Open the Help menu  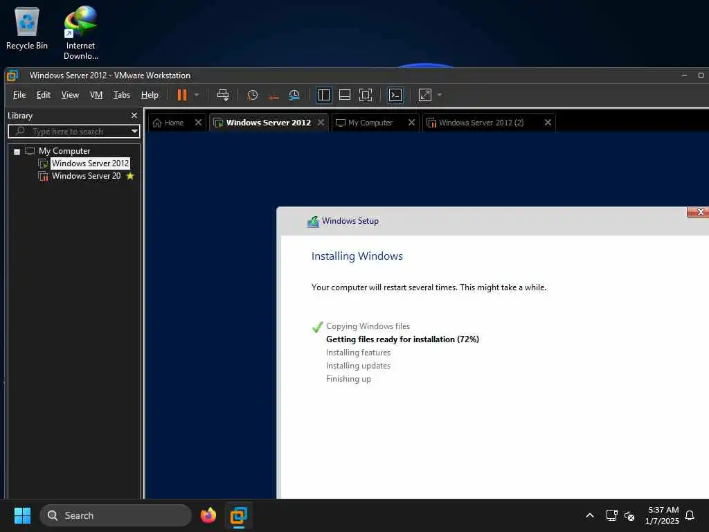click(150, 95)
